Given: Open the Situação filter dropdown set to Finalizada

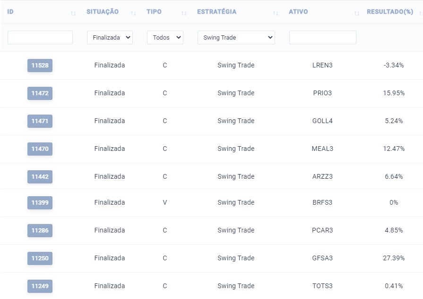Looking at the screenshot, I should tap(110, 37).
